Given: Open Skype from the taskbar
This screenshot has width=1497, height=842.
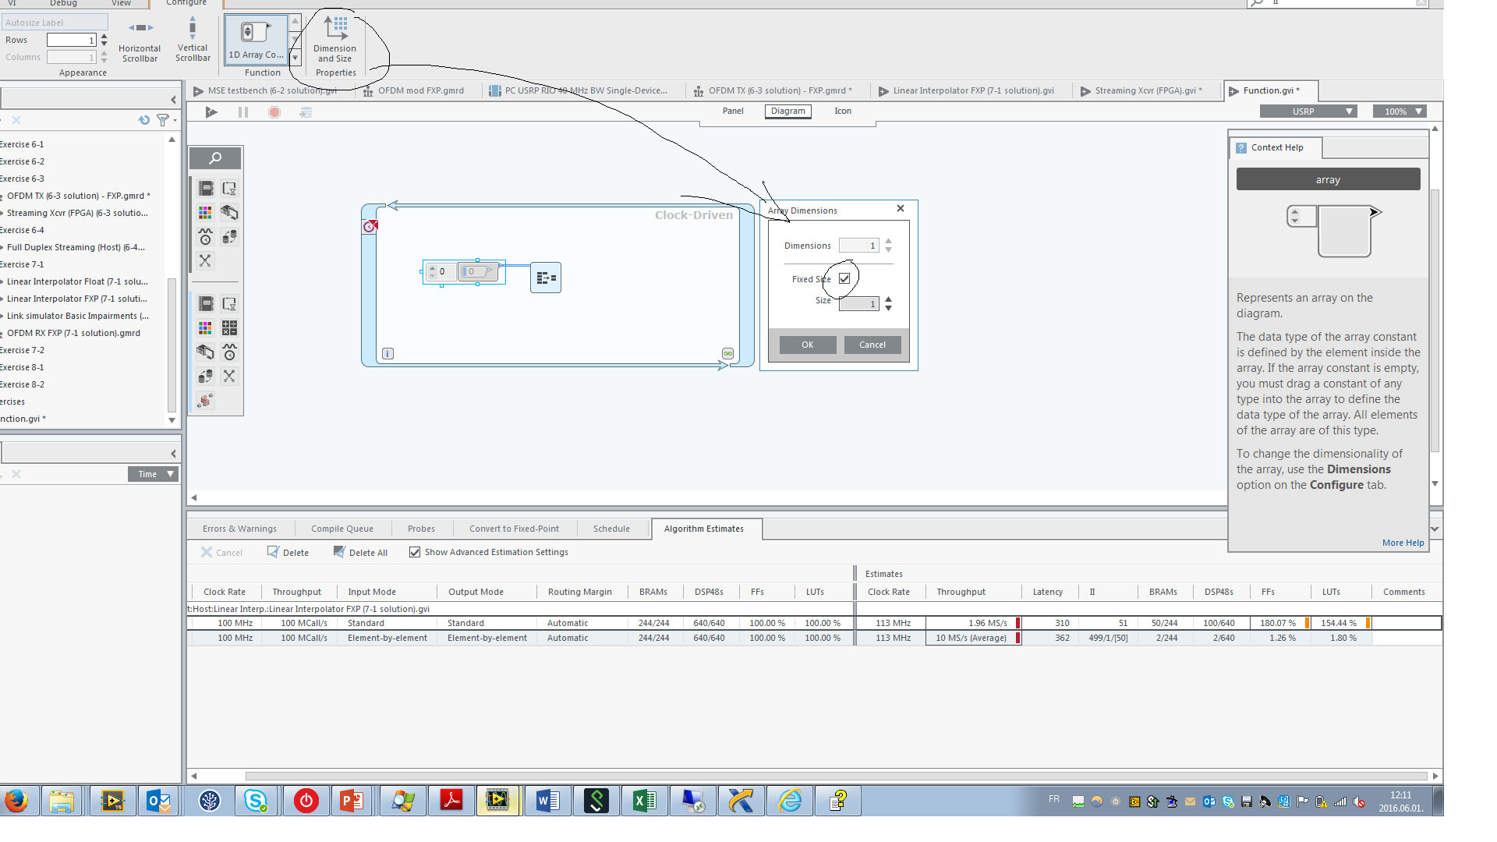Looking at the screenshot, I should [256, 801].
